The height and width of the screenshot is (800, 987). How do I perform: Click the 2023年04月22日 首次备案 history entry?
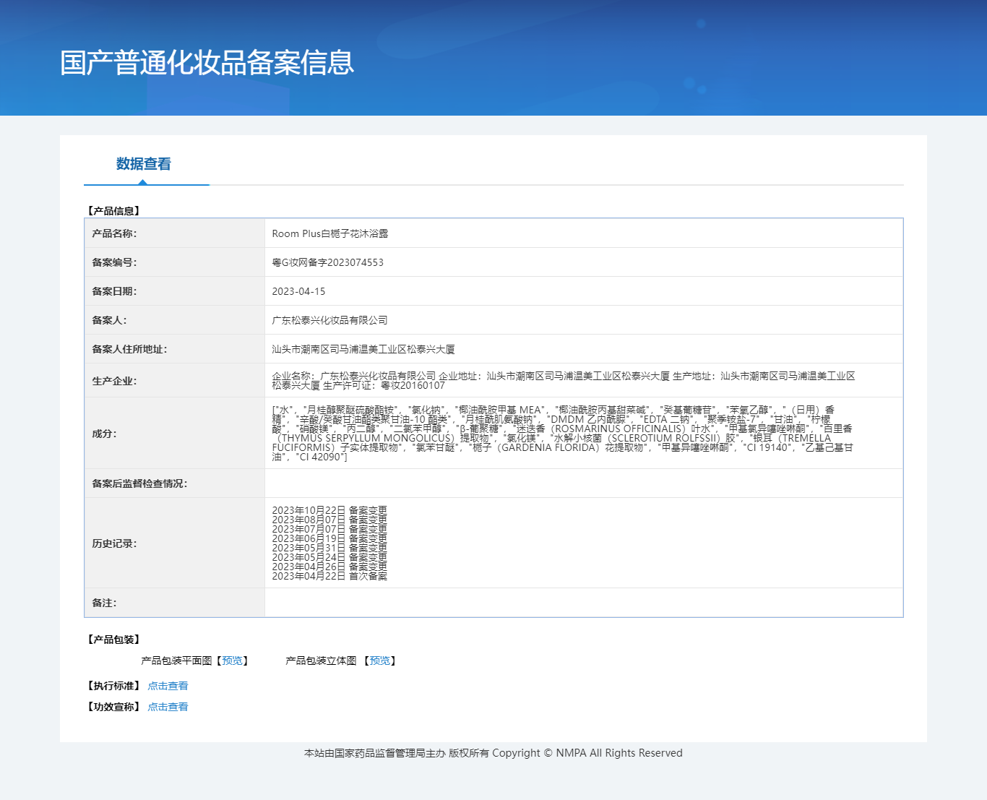point(329,576)
